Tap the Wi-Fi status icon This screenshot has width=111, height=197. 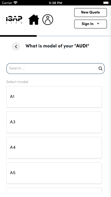click(16, 3)
